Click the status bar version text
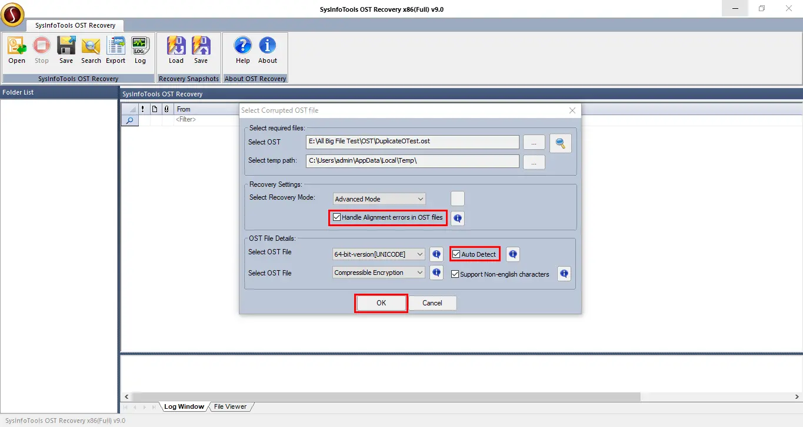The width and height of the screenshot is (803, 427). click(x=65, y=421)
